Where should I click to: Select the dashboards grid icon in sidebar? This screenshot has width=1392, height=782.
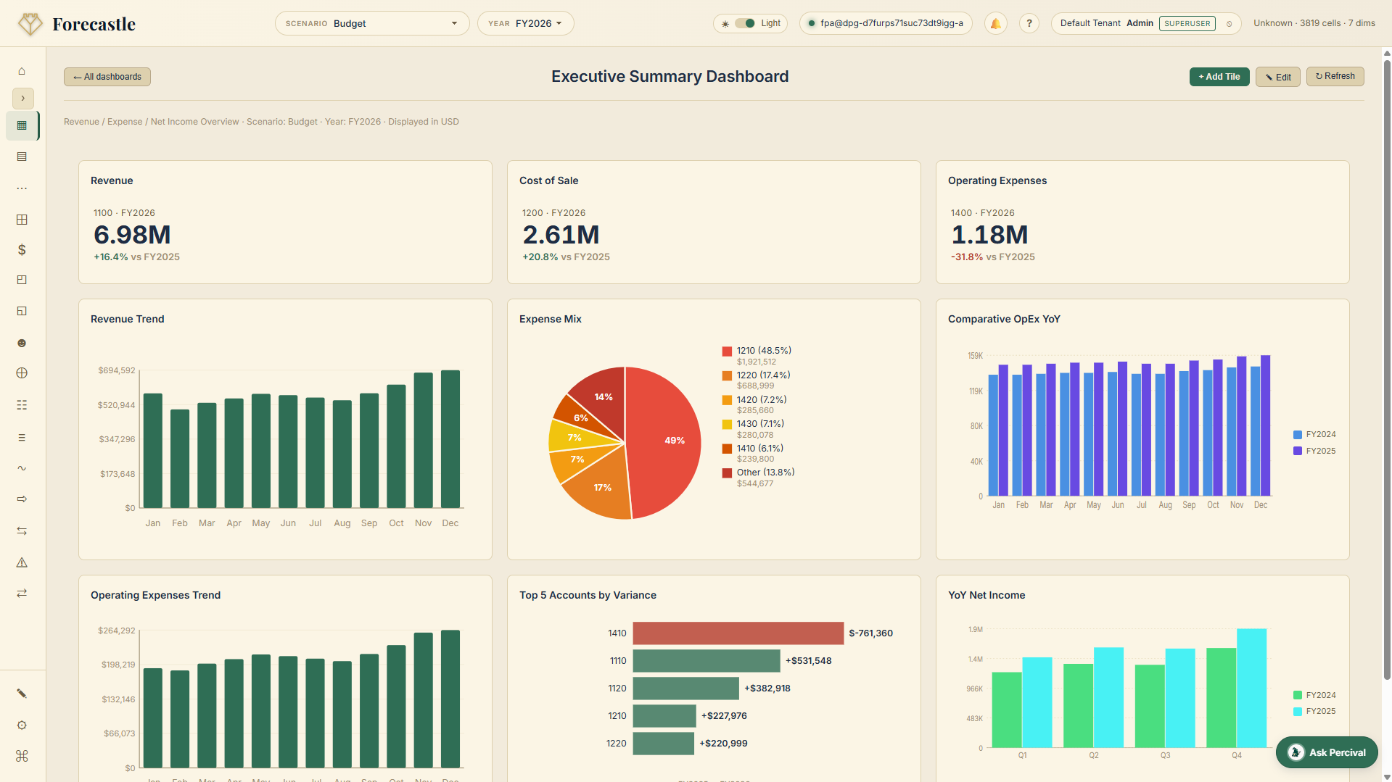(22, 125)
